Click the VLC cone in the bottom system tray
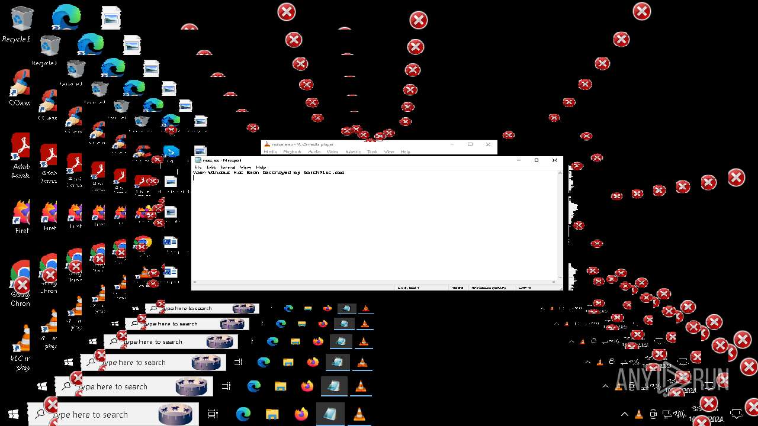Image resolution: width=758 pixels, height=426 pixels. point(640,414)
